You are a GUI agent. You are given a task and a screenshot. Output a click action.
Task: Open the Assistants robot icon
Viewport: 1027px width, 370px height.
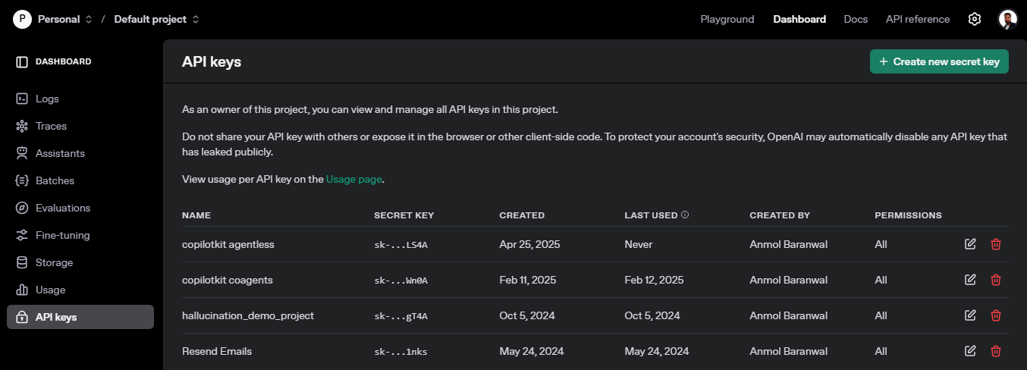click(22, 153)
